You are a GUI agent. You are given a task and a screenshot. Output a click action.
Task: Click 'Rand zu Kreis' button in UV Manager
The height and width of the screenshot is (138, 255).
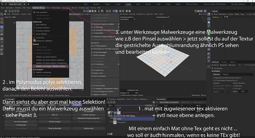click(89, 128)
